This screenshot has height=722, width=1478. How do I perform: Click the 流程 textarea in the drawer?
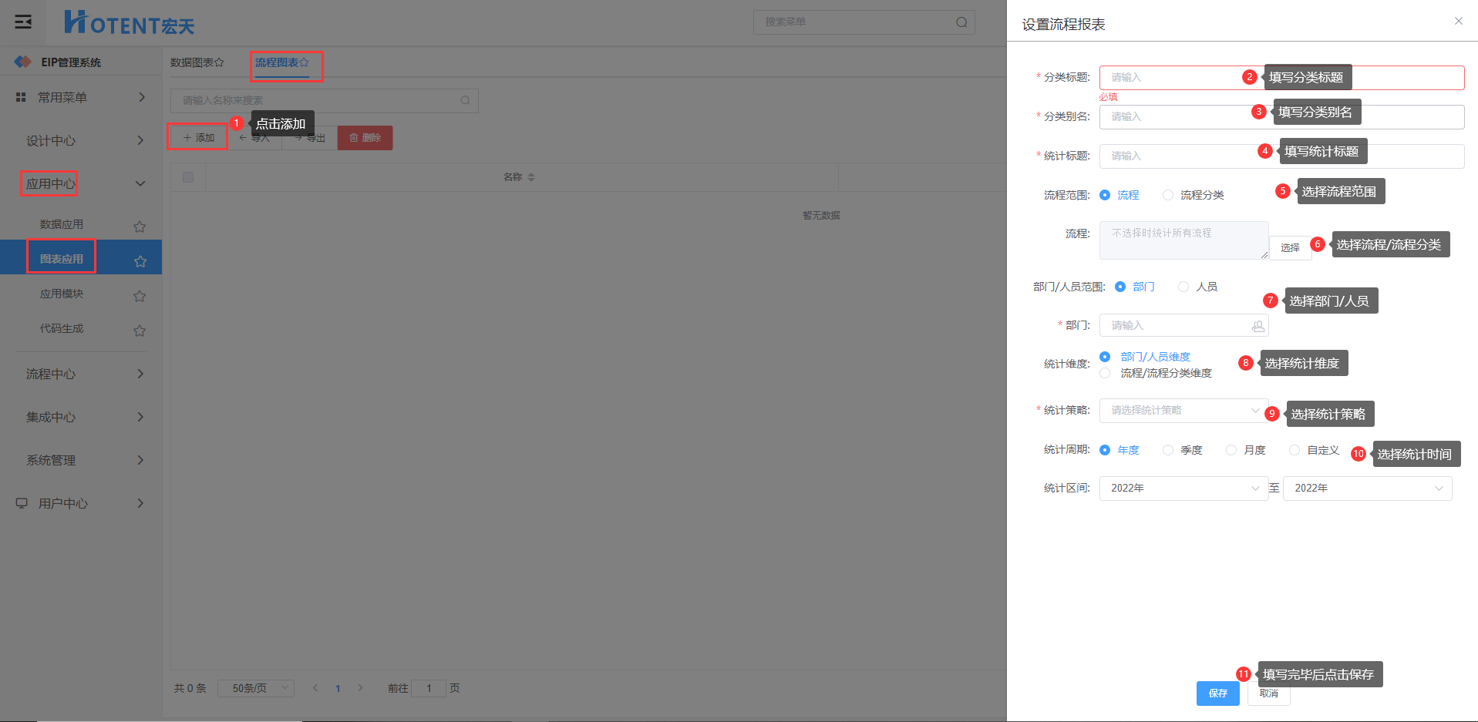[1183, 240]
